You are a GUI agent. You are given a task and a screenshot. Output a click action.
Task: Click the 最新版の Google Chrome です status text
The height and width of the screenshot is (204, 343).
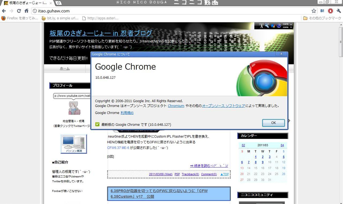136,124
